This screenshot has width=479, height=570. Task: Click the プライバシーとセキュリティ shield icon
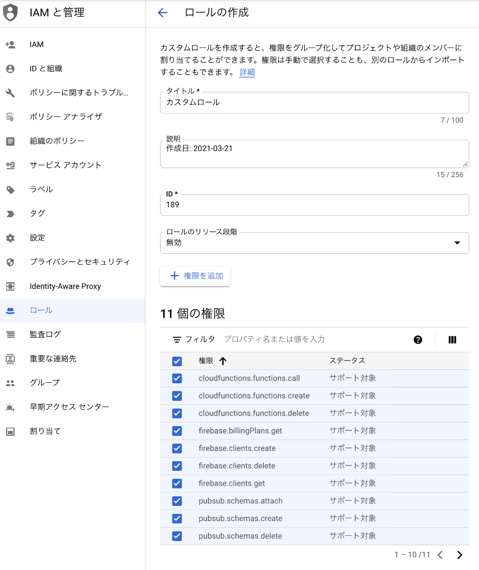(x=10, y=262)
